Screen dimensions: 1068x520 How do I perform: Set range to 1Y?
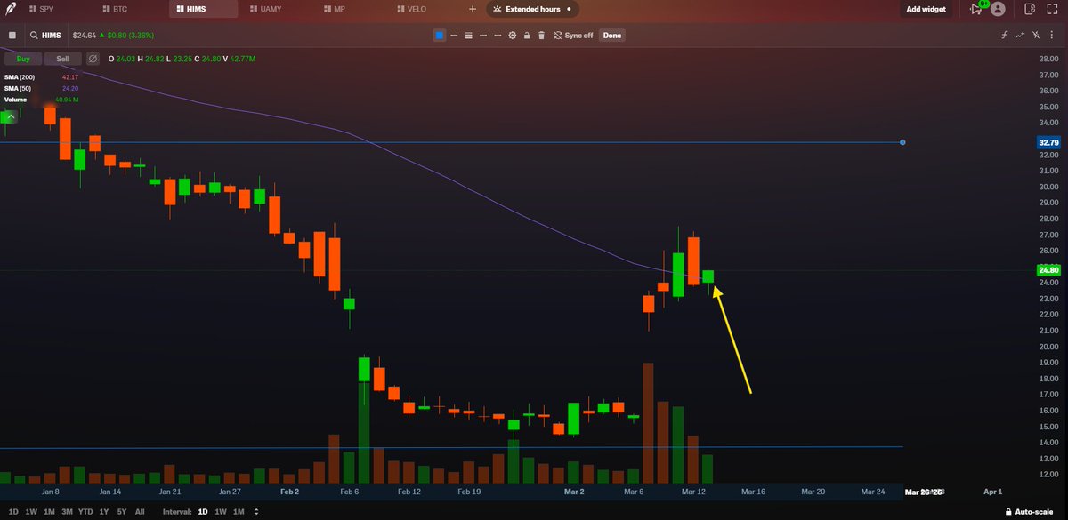pos(105,512)
